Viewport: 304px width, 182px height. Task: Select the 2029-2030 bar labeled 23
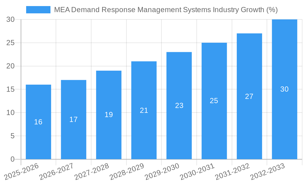tap(179, 106)
